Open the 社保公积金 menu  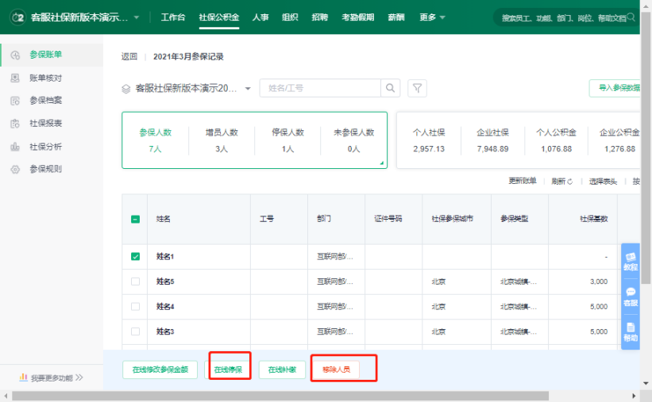point(218,17)
